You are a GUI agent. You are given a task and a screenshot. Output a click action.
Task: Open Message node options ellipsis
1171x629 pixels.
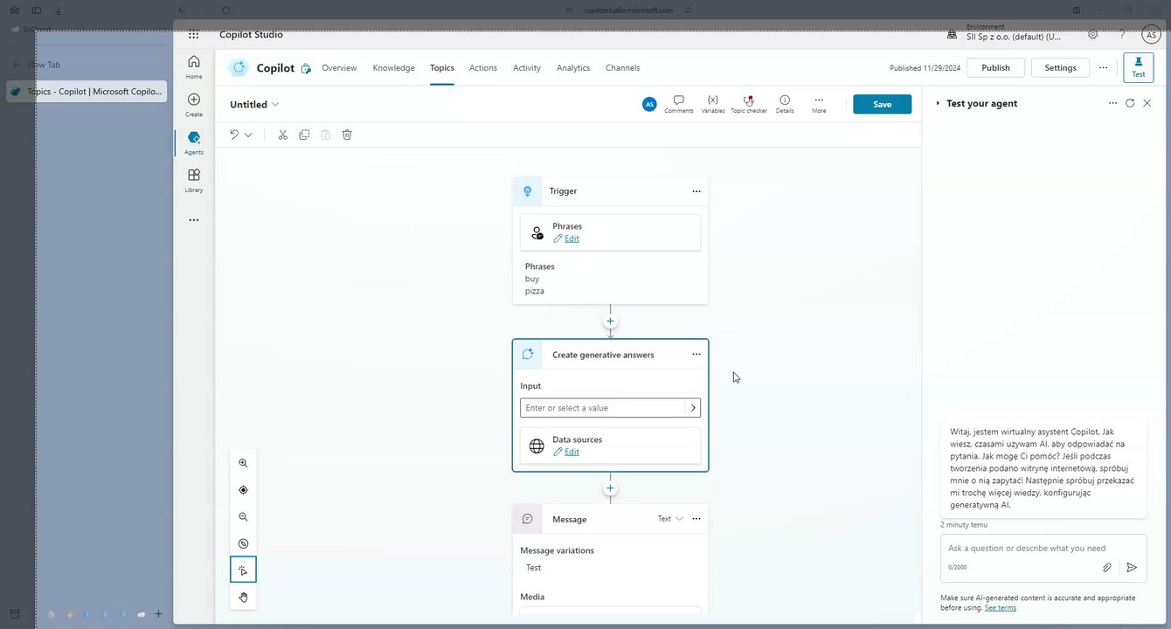pos(696,519)
